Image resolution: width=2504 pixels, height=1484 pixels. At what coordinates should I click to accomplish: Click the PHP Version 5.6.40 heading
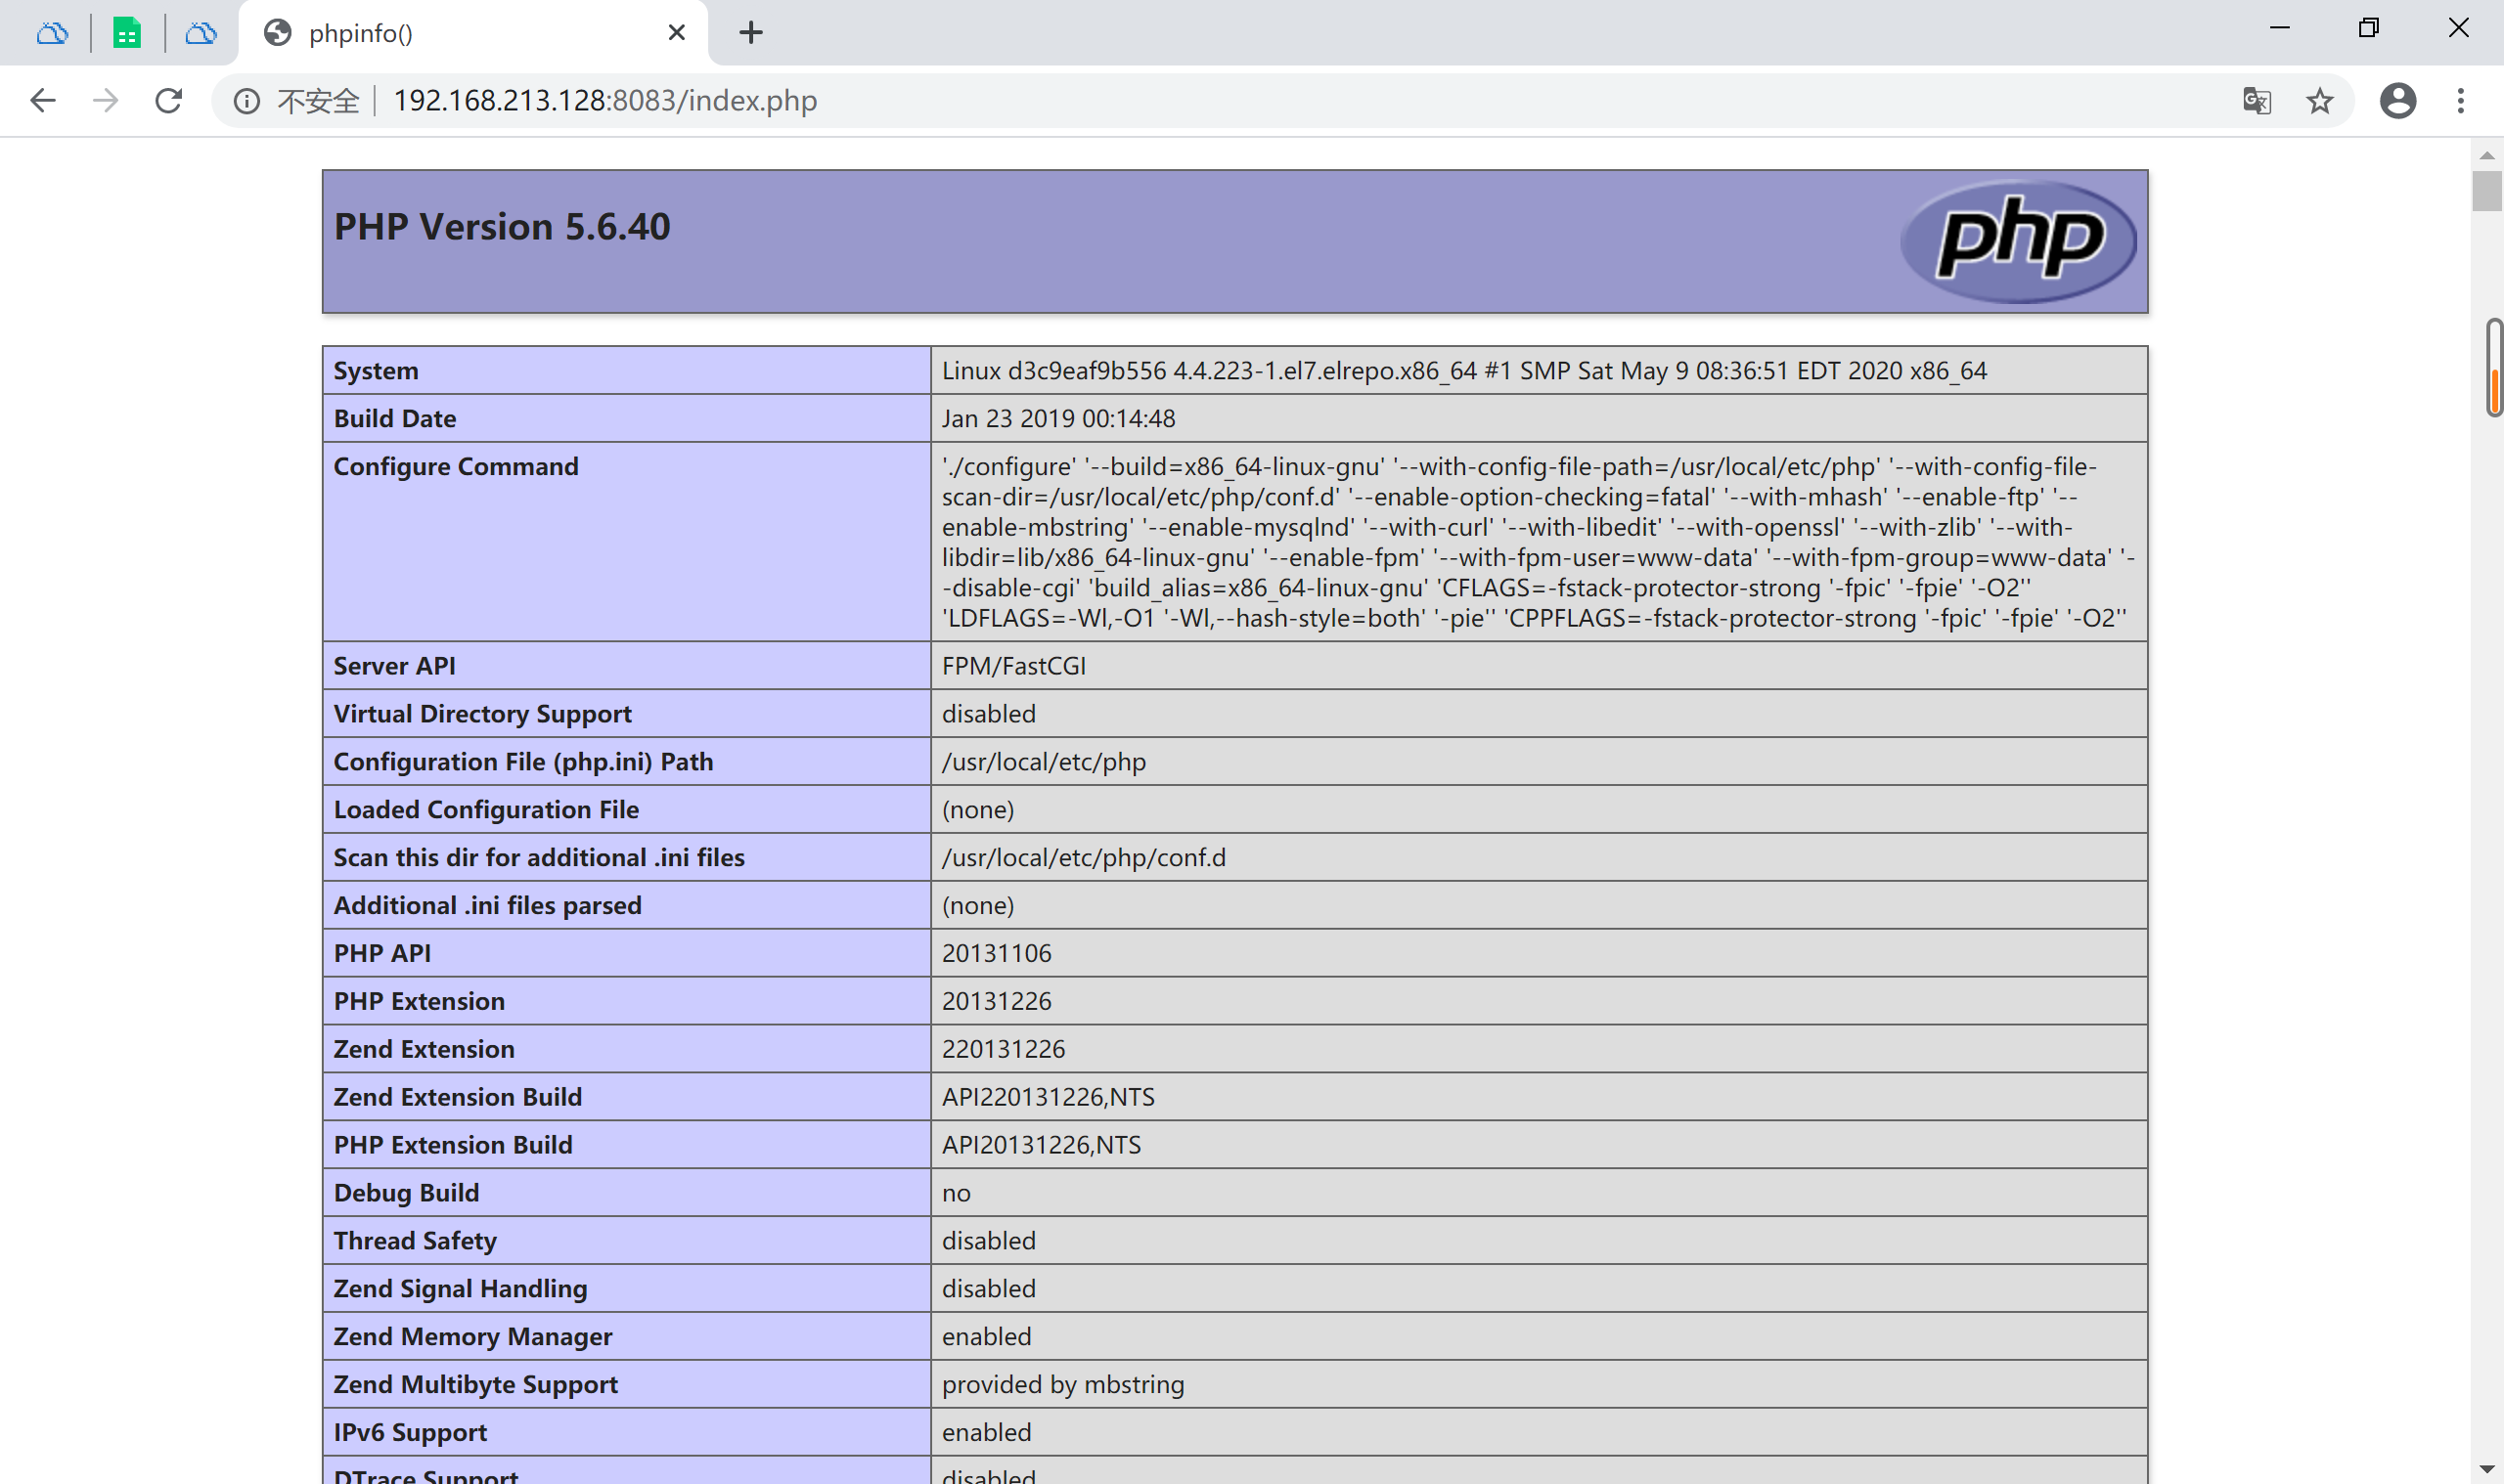[x=501, y=227]
